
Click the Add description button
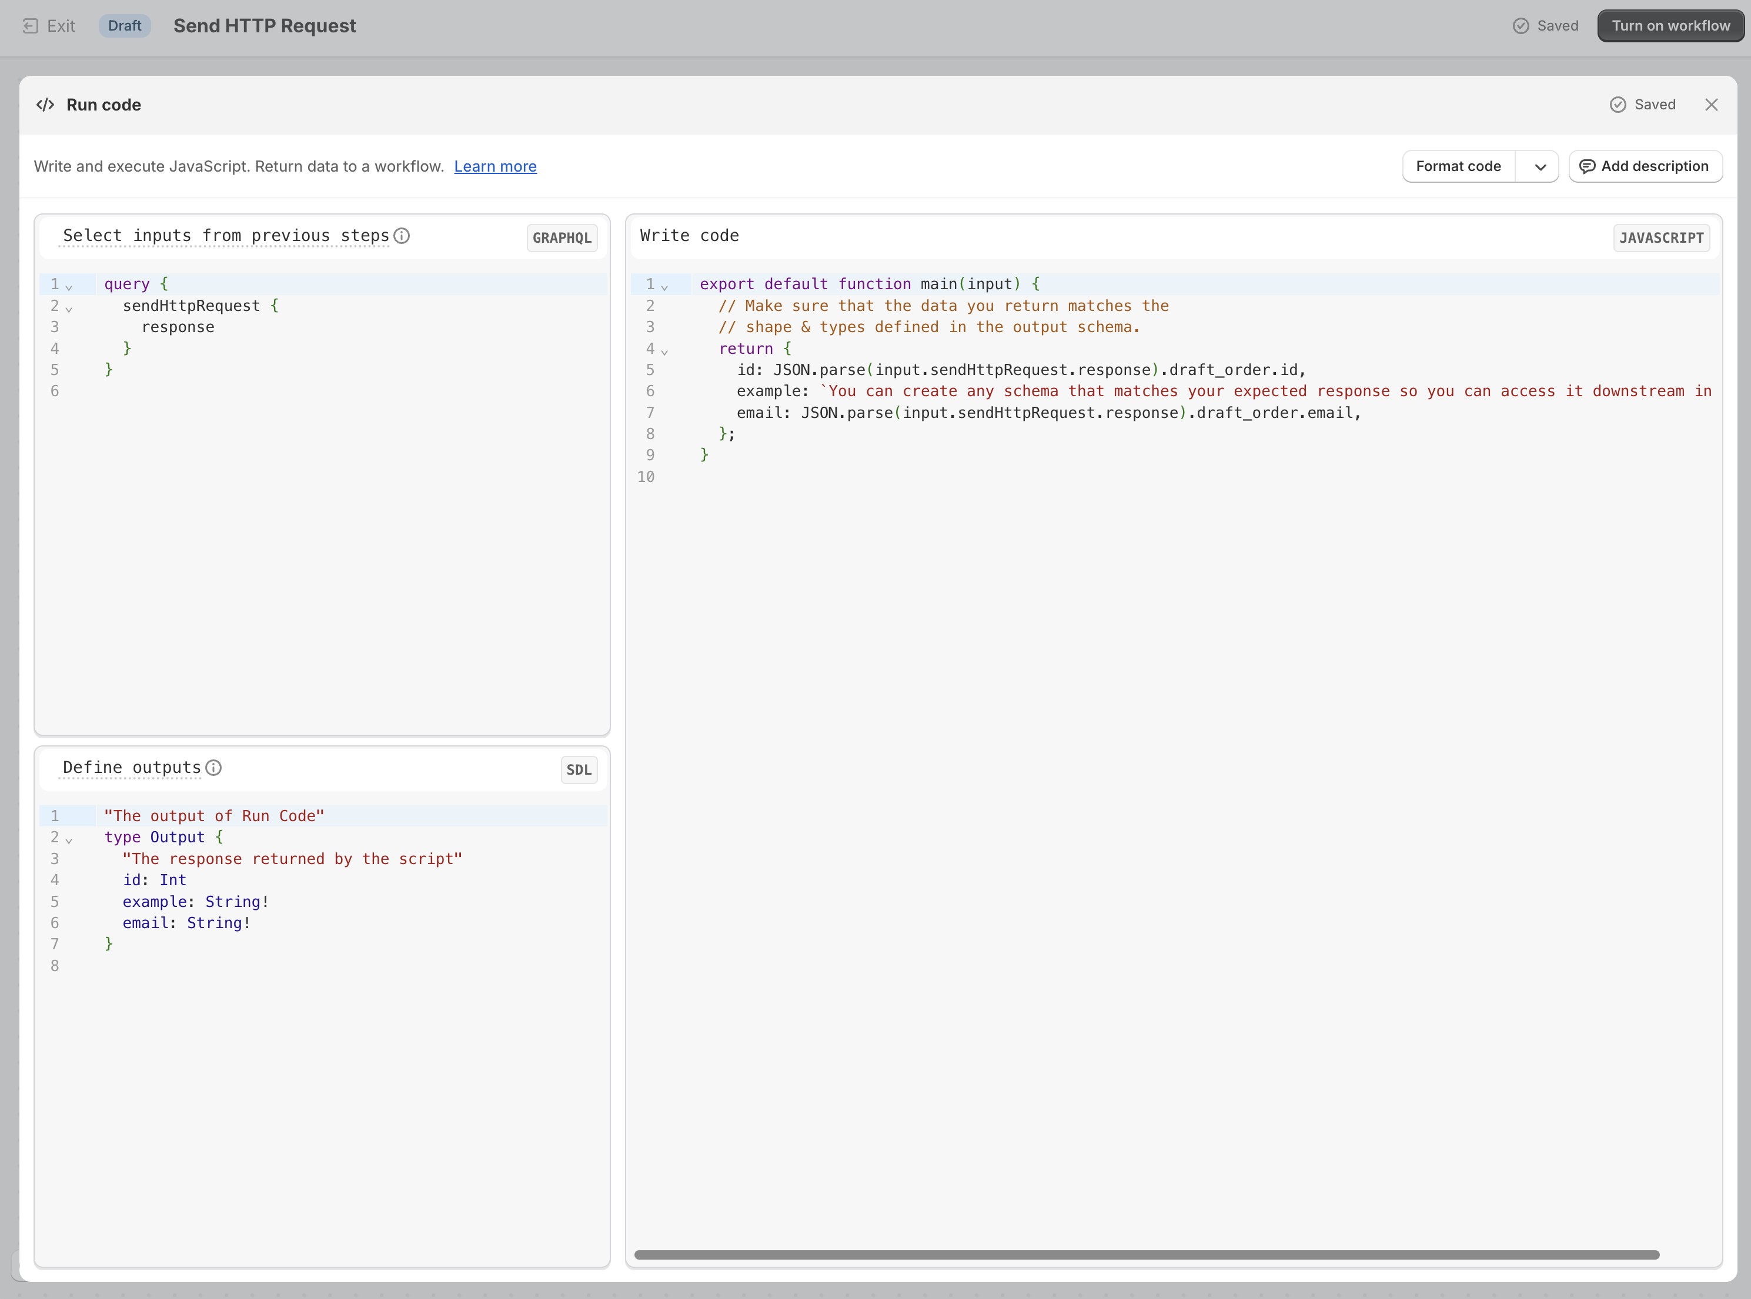point(1645,167)
